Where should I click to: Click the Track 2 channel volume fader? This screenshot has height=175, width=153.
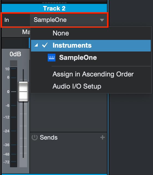[23, 92]
